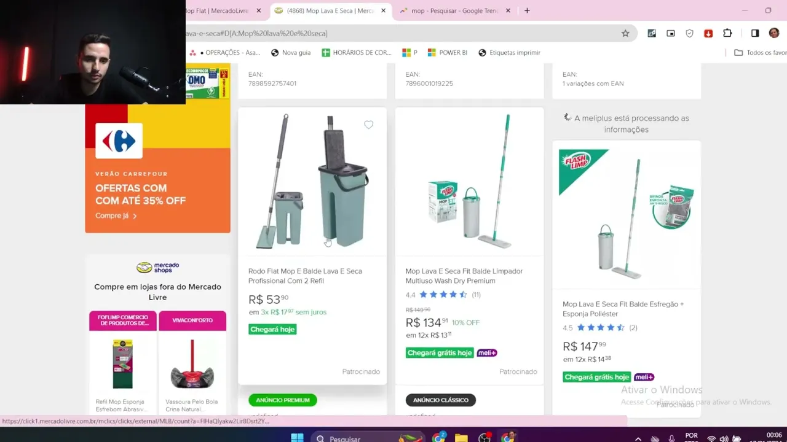
Task: Show hidden system tray icons
Action: click(x=638, y=439)
